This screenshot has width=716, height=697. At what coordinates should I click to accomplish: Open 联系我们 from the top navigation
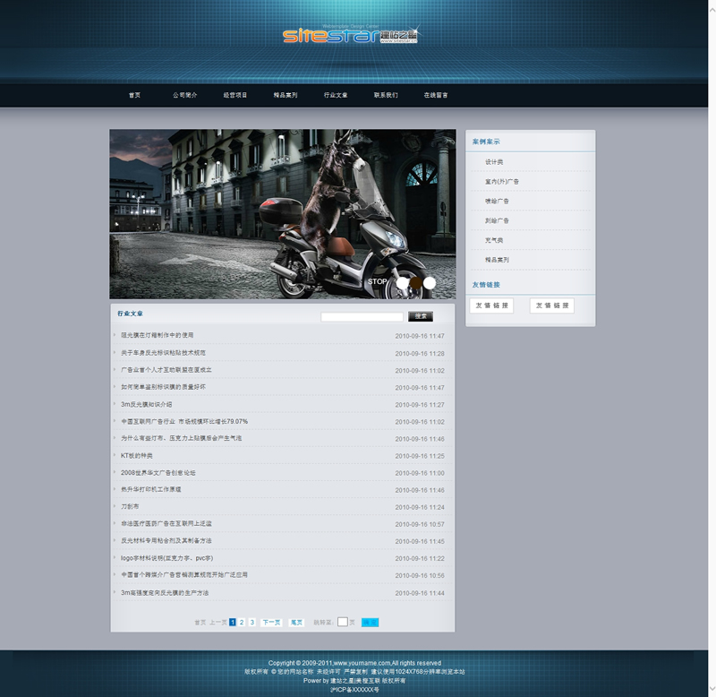click(386, 95)
